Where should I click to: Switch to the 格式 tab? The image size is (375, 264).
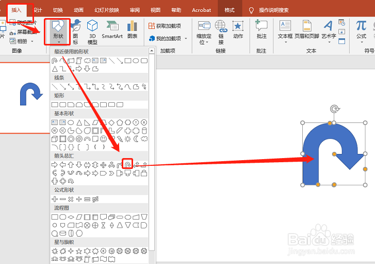230,10
